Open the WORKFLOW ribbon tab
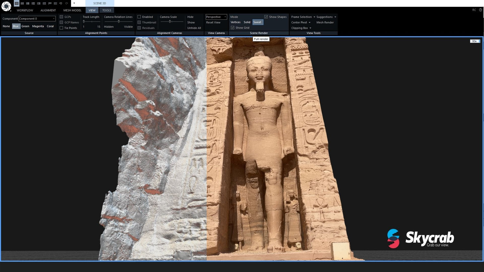Viewport: 484px width, 272px height. [x=25, y=10]
